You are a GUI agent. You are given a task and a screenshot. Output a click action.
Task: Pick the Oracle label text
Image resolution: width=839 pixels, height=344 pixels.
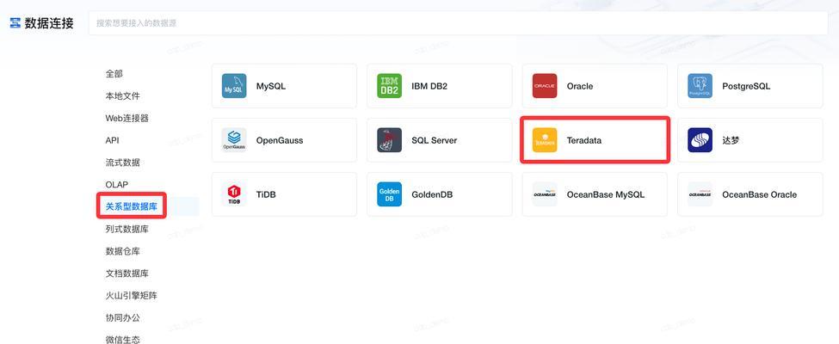580,86
